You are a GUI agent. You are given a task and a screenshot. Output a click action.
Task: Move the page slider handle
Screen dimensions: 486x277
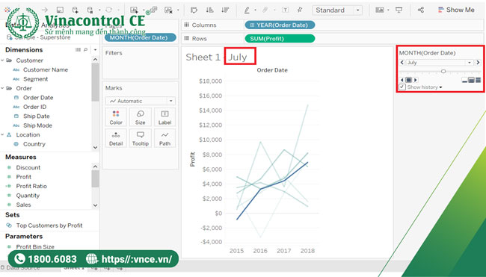coord(443,71)
